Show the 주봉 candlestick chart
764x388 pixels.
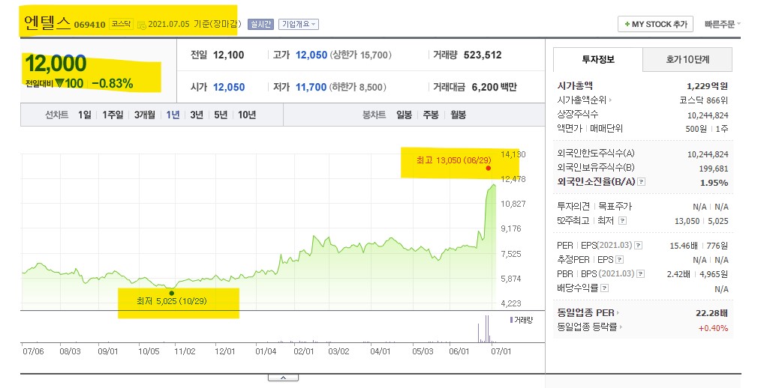(x=431, y=115)
